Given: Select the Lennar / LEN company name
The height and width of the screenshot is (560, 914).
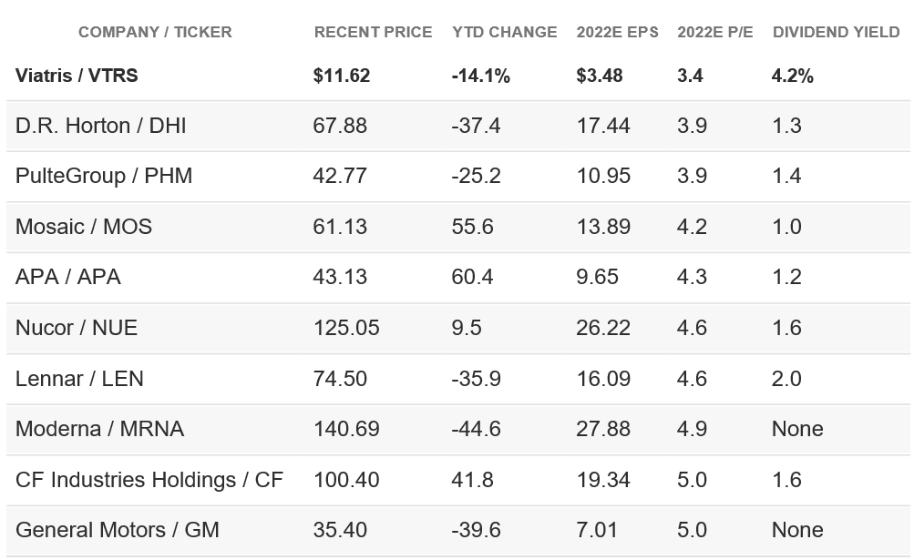Looking at the screenshot, I should (79, 378).
